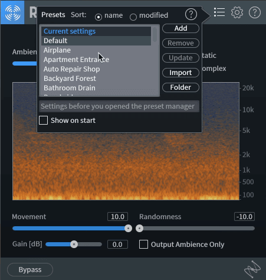The width and height of the screenshot is (266, 280).
Task: Click the Movement slider handle
Action: click(x=129, y=229)
